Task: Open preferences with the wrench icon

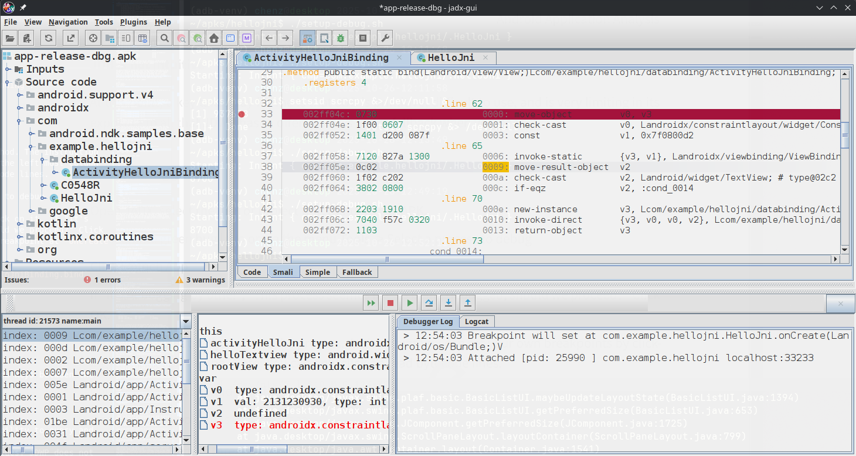Action: (385, 39)
